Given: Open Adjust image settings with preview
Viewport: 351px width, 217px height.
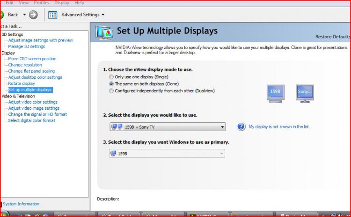Looking at the screenshot, I should [x=41, y=40].
